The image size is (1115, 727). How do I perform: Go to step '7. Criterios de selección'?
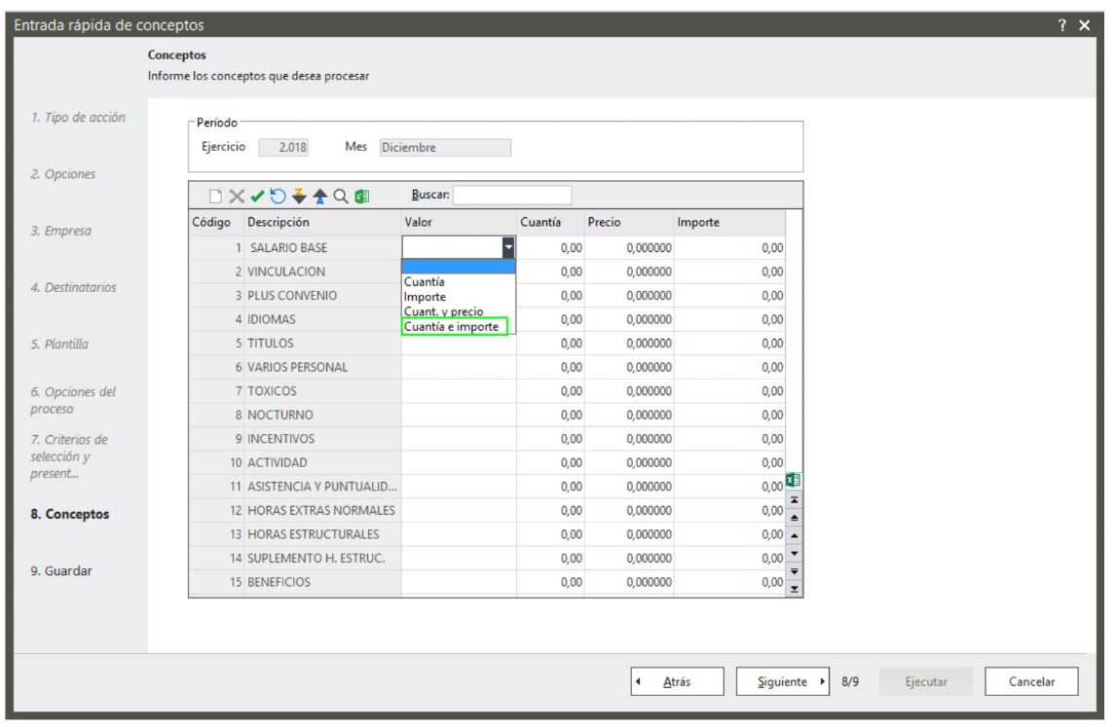click(x=69, y=456)
